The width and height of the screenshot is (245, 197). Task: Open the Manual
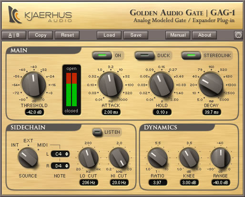point(178,35)
